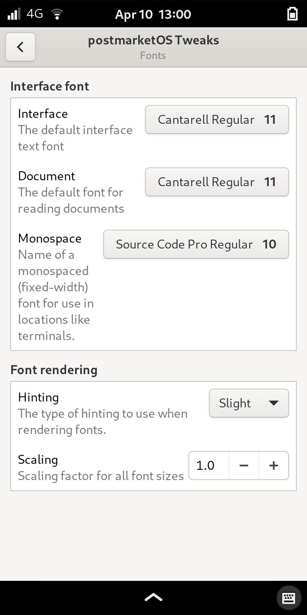The width and height of the screenshot is (307, 615).
Task: Decrease font scaling with minus button
Action: coord(244,466)
